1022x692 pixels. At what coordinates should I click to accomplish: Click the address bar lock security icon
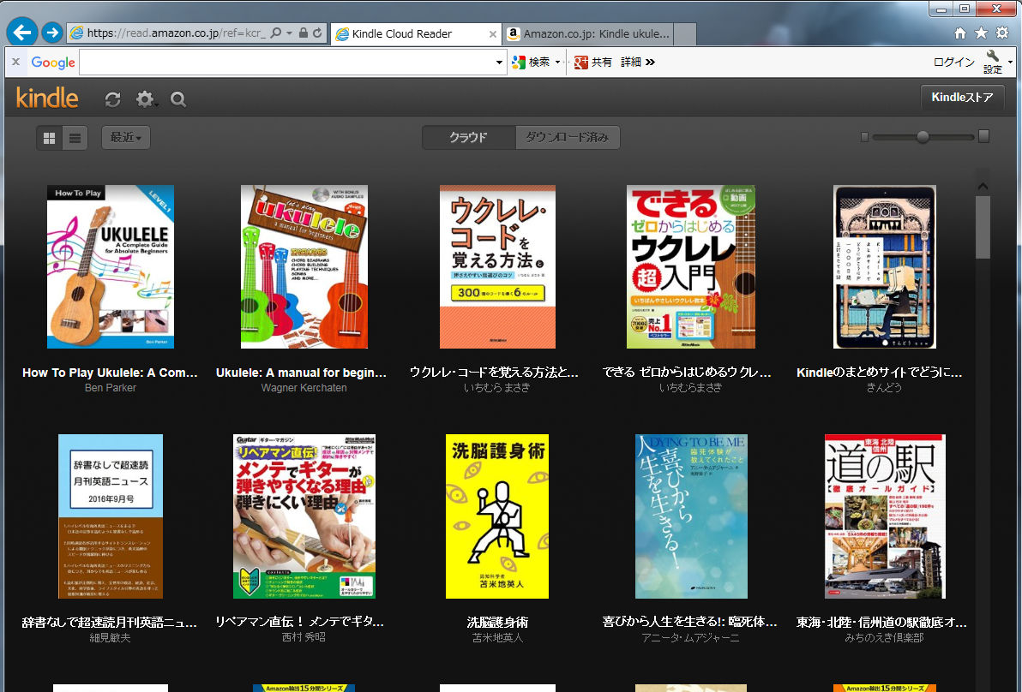(x=303, y=33)
